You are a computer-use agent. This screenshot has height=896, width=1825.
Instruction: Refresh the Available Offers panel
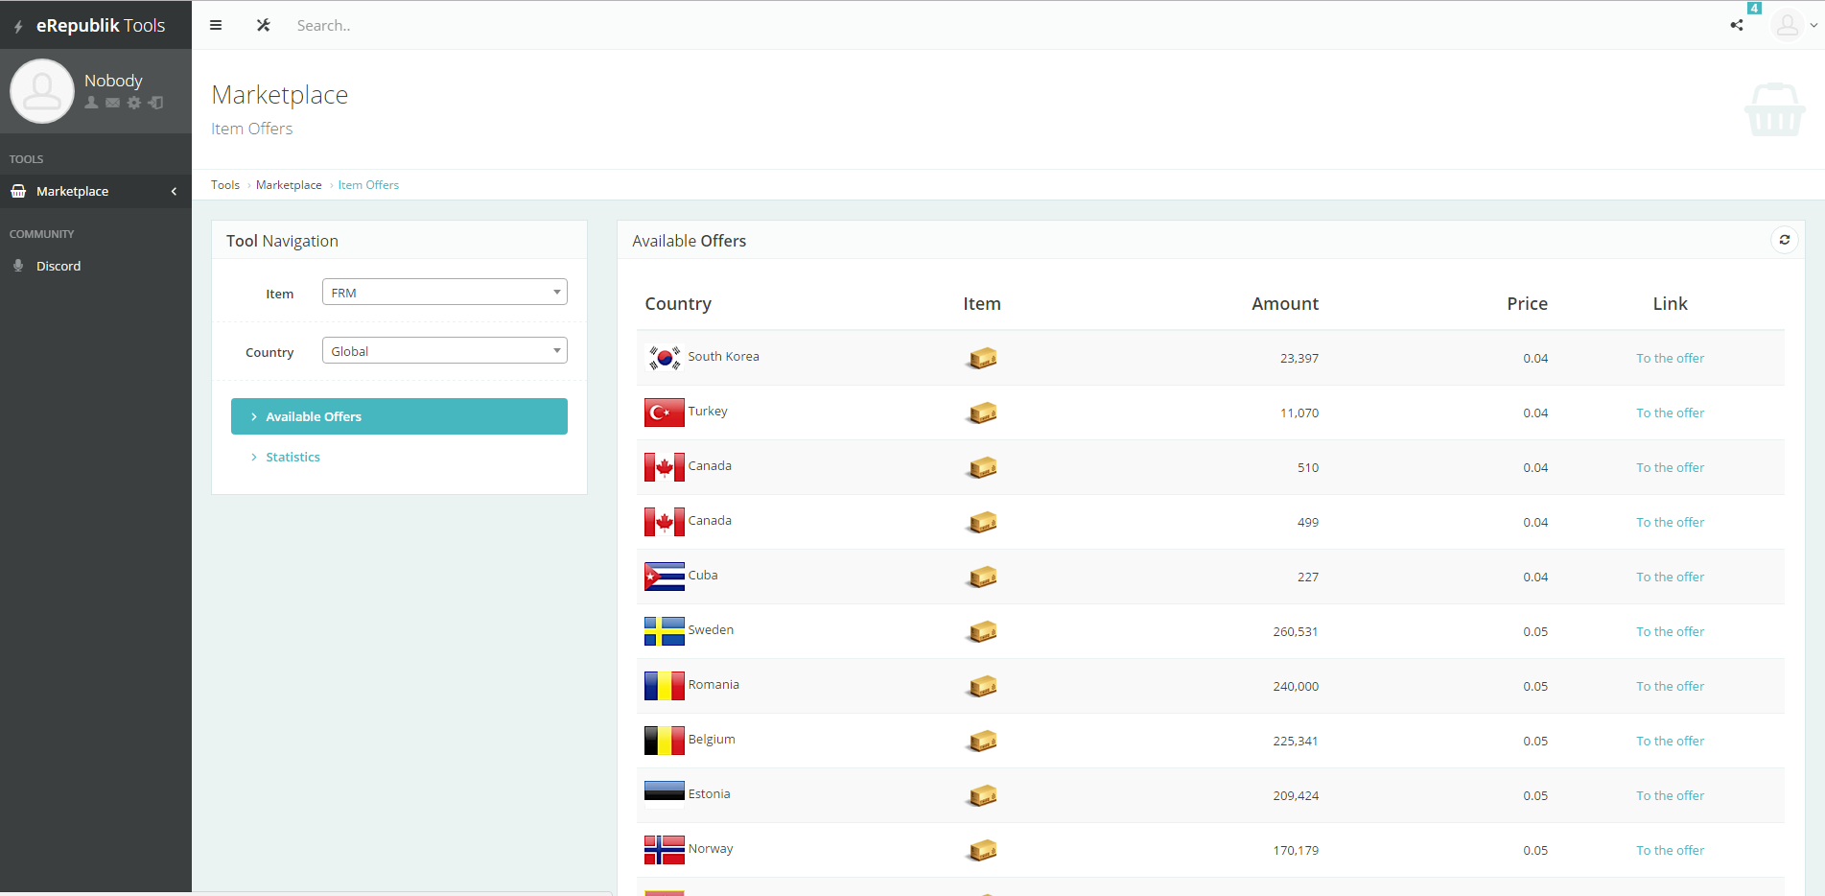coord(1784,240)
